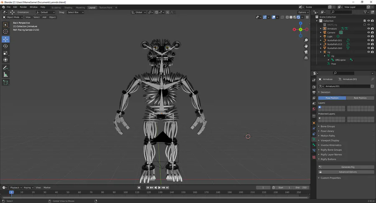Image resolution: width=376 pixels, height=203 pixels.
Task: Hide NurbsPath.001 via its eye icon
Action: pos(368,40)
